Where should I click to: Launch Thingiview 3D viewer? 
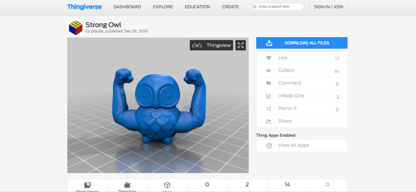click(211, 45)
